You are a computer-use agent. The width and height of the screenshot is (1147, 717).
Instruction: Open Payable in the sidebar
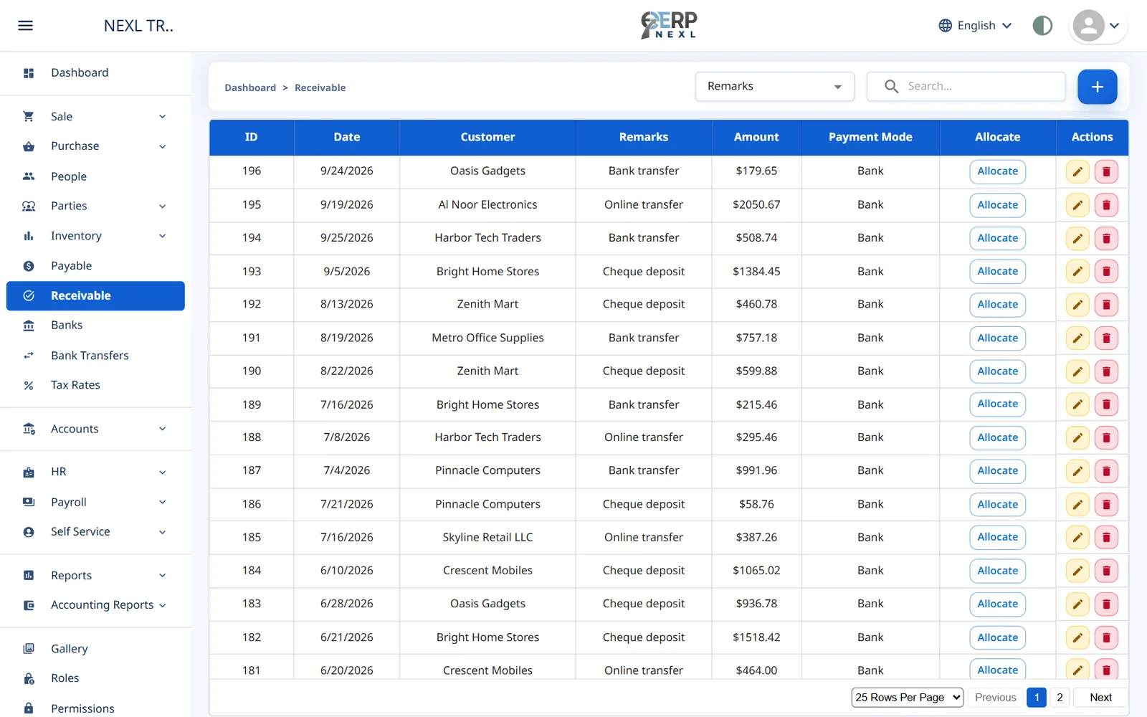(95, 266)
